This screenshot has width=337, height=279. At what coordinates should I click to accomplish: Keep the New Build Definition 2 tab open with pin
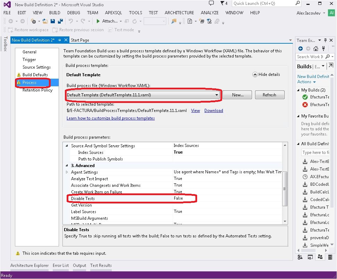60,40
